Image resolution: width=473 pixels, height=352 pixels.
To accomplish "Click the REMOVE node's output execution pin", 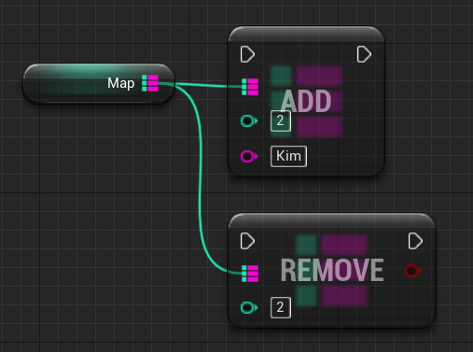I will click(415, 241).
